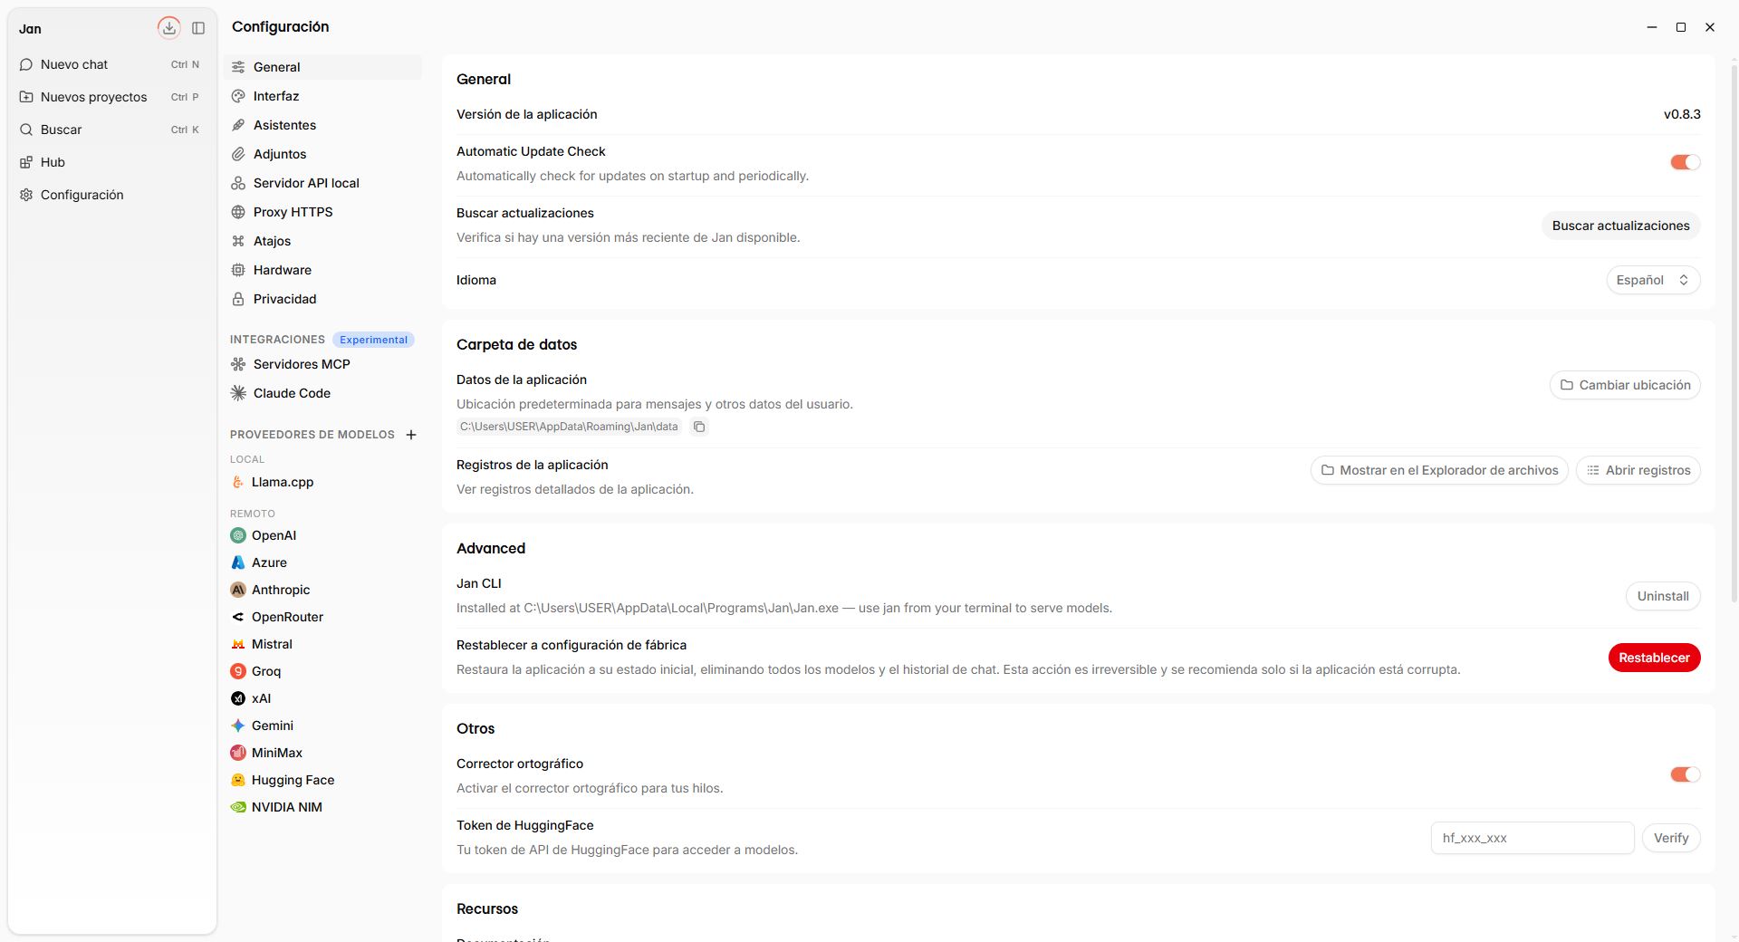Click the Abrir registros button
The width and height of the screenshot is (1739, 942).
[x=1638, y=470]
